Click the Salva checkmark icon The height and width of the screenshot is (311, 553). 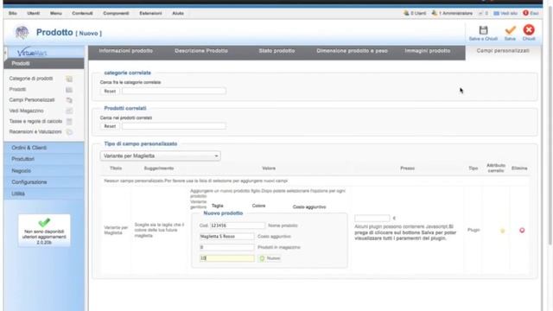pos(510,30)
